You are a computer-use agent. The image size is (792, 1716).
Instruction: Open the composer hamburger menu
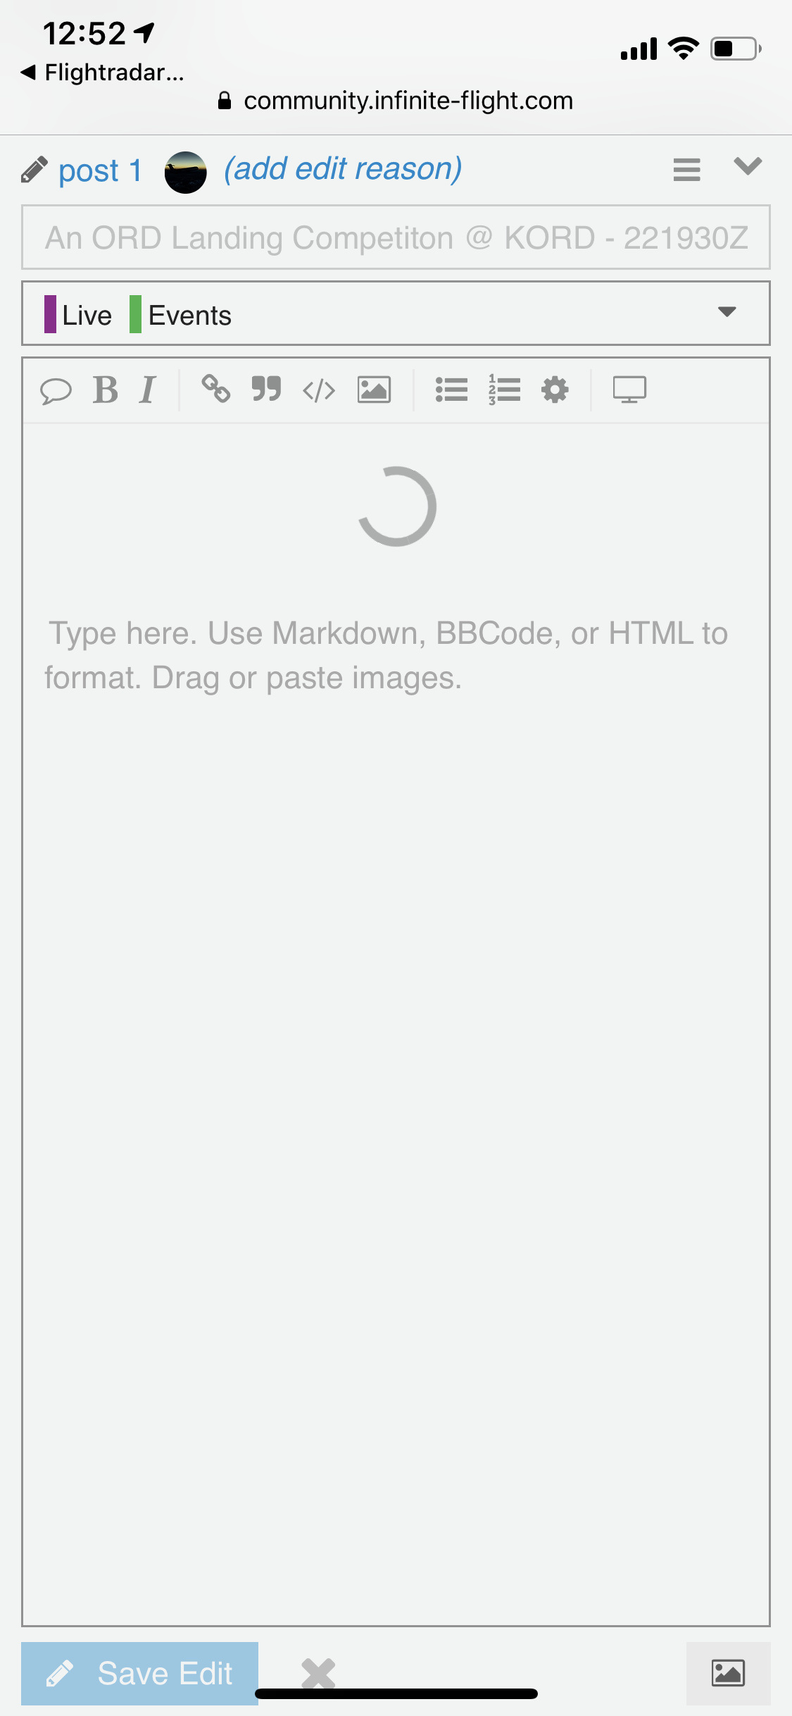(x=686, y=170)
